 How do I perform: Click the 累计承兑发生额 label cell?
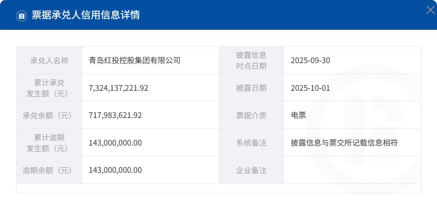point(49,88)
